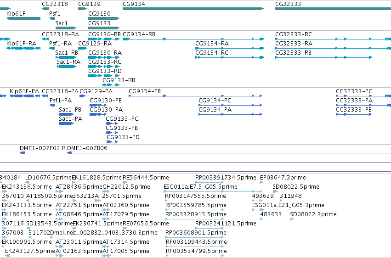Viewport: 391px width, 258px height.
Task: Select the Sac1 gene bar
Action: coord(66,28)
